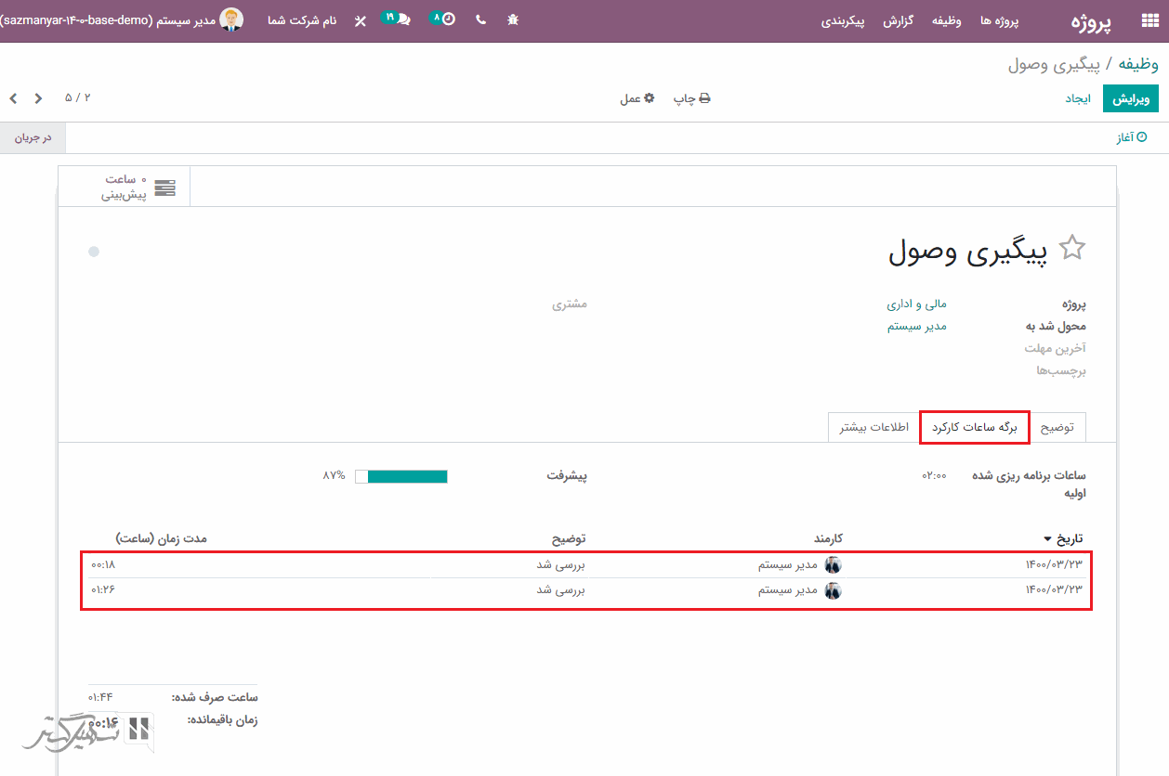Screen dimensions: 1169x776
Task: Click the phone icon in navbar
Action: click(480, 19)
